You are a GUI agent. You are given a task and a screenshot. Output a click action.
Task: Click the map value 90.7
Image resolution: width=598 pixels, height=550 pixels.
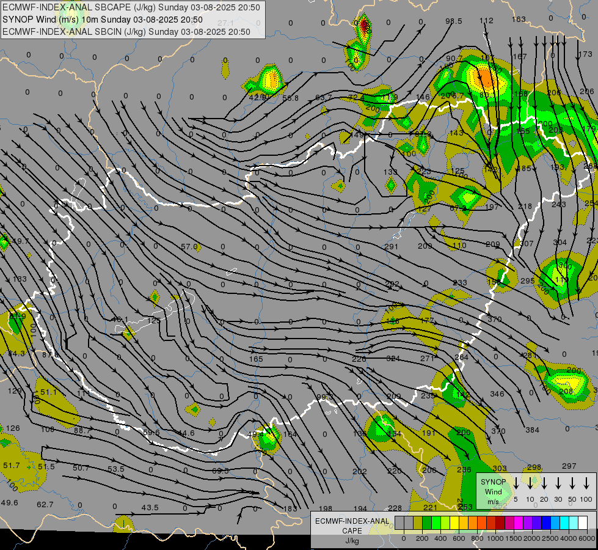point(454,59)
